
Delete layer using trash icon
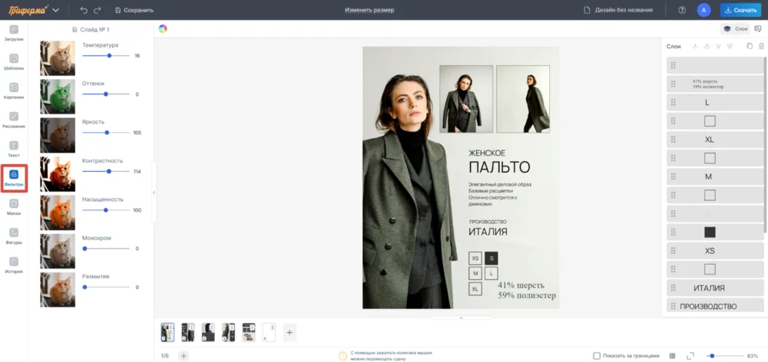(761, 46)
